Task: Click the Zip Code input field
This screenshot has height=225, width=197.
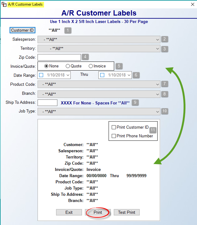Action: pyautogui.click(x=59, y=57)
